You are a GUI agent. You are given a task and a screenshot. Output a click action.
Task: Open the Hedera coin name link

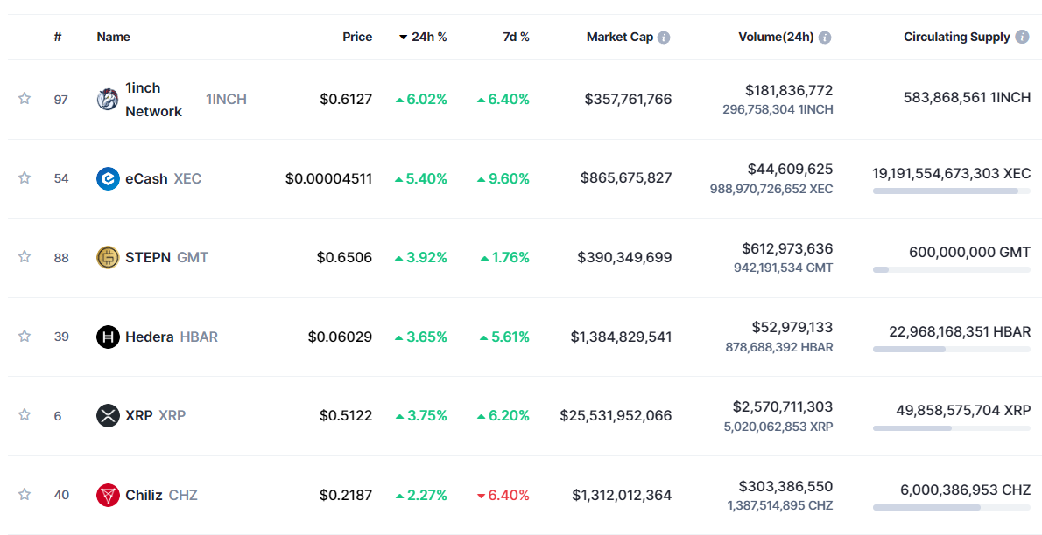149,337
